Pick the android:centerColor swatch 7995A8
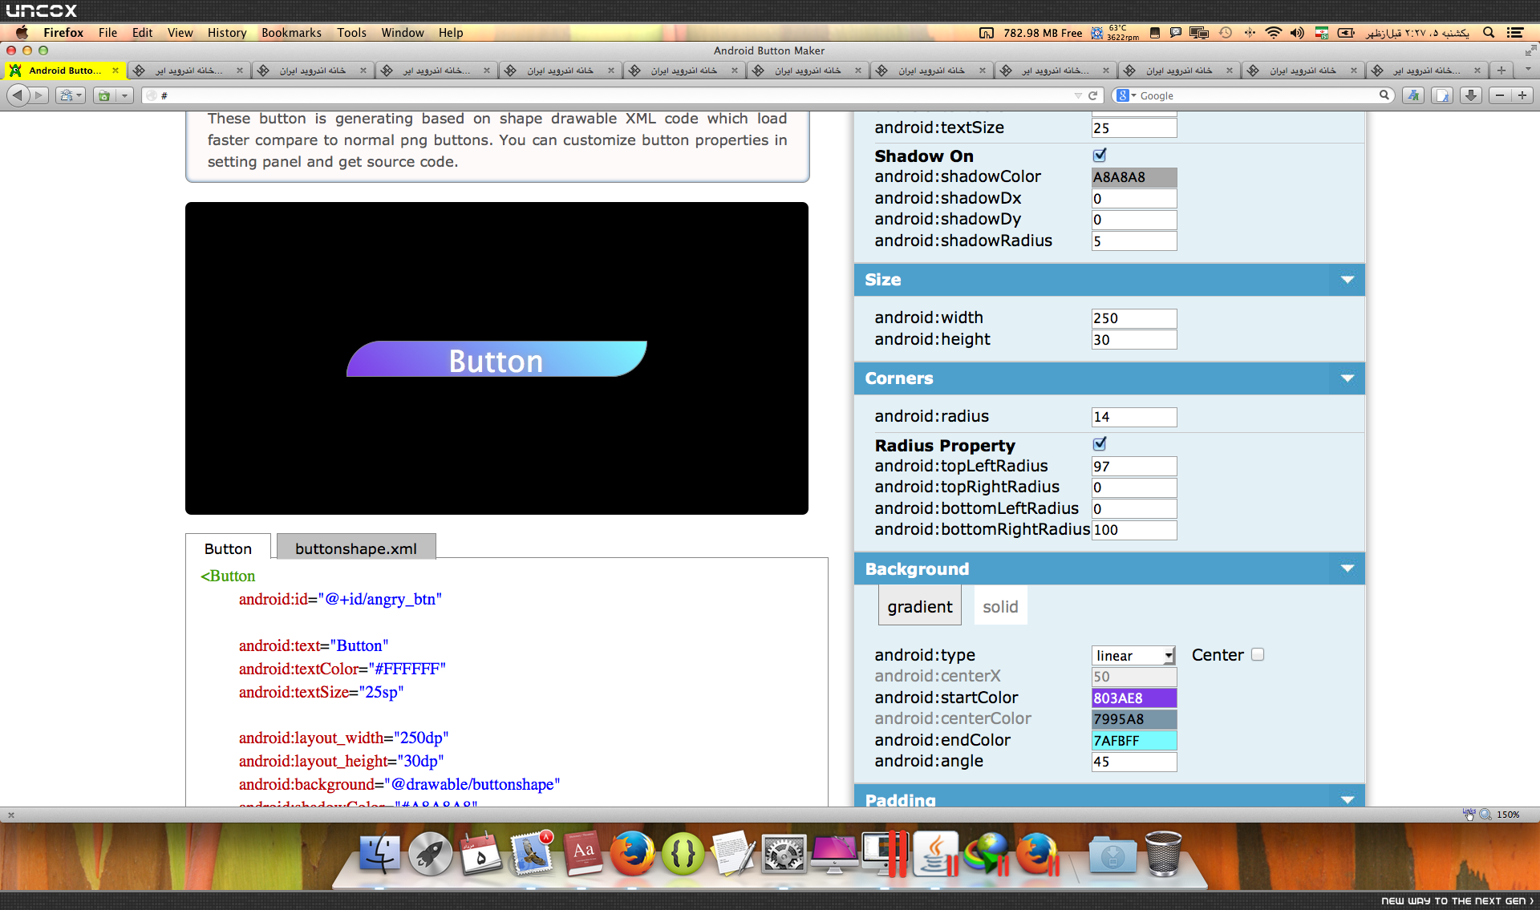The height and width of the screenshot is (910, 1540). point(1134,719)
